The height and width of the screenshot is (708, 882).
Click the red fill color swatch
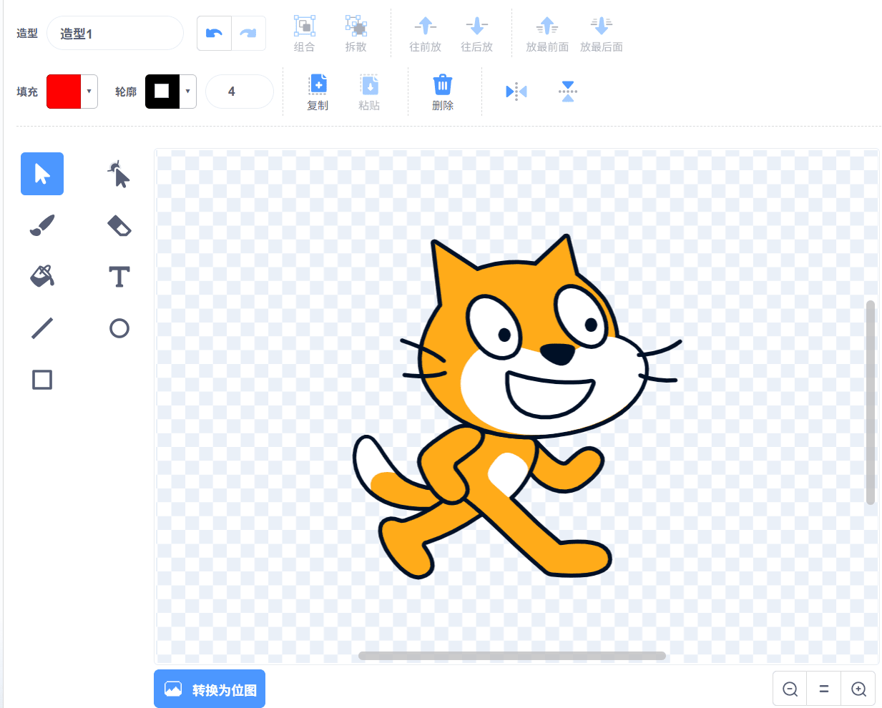(x=64, y=92)
